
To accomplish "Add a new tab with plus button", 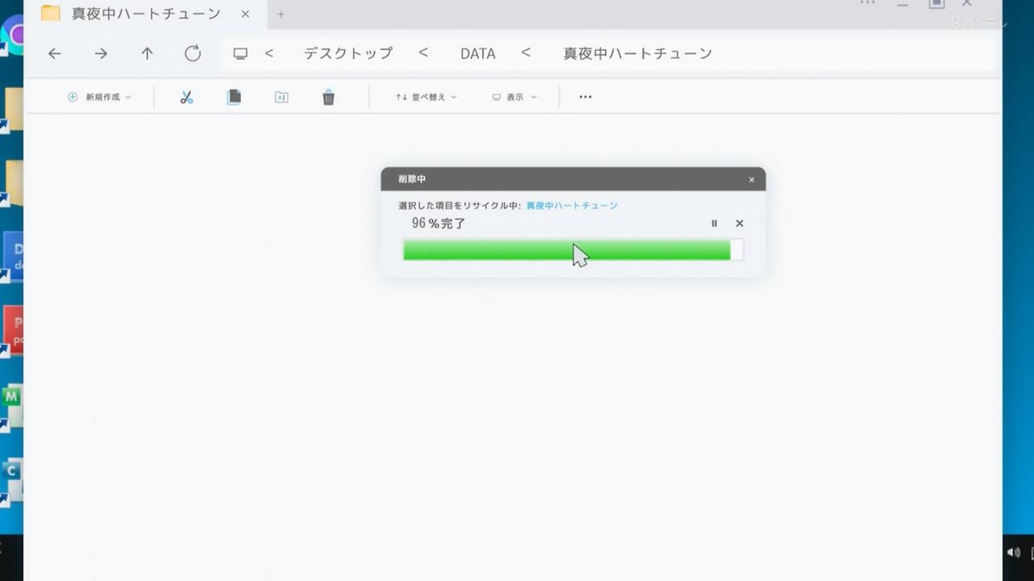I will (281, 15).
